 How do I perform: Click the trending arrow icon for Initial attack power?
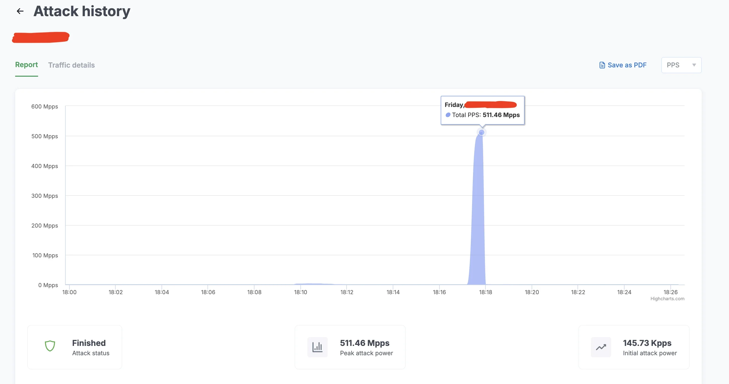(x=601, y=347)
